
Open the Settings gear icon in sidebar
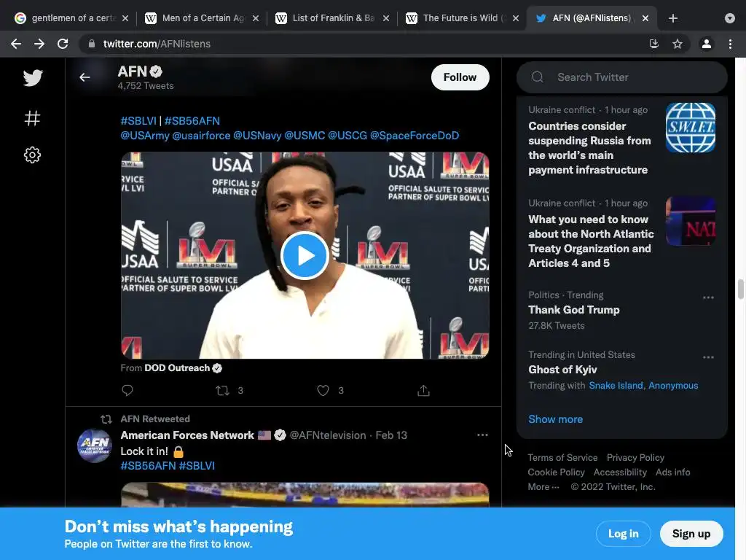[32, 155]
